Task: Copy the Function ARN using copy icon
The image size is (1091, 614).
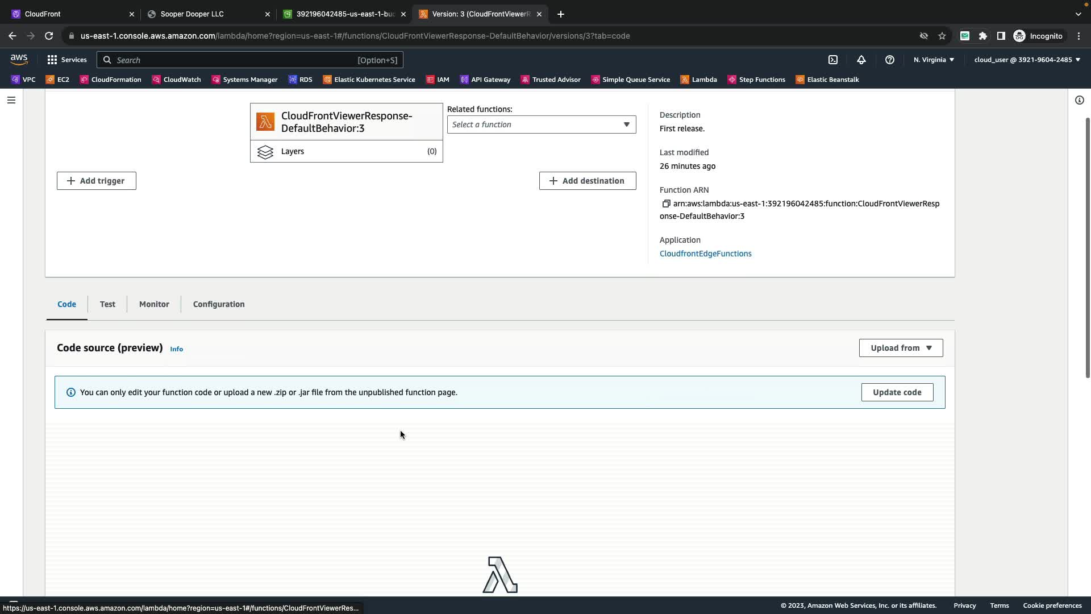Action: pyautogui.click(x=666, y=204)
